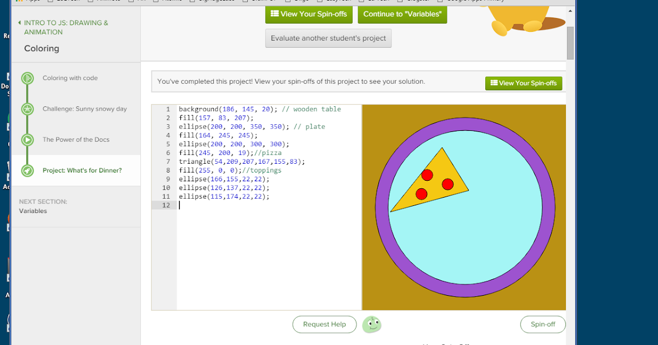Image resolution: width=658 pixels, height=345 pixels.
Task: Click the spin-offs grid icon in the banner button
Action: [x=495, y=83]
